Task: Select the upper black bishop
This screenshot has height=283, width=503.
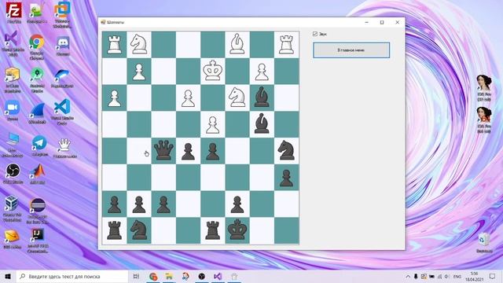Action: point(262,97)
